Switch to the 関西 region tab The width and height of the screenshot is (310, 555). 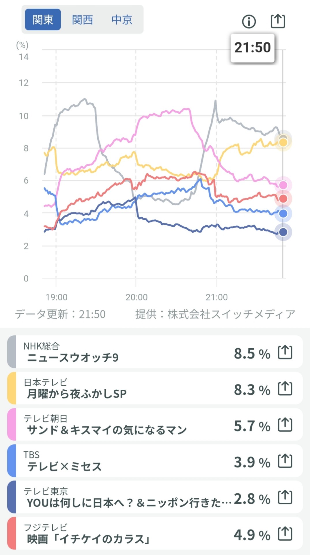pyautogui.click(x=83, y=20)
